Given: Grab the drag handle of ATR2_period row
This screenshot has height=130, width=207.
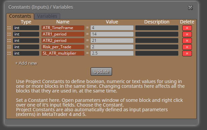Looking at the screenshot, I should click(9, 41).
